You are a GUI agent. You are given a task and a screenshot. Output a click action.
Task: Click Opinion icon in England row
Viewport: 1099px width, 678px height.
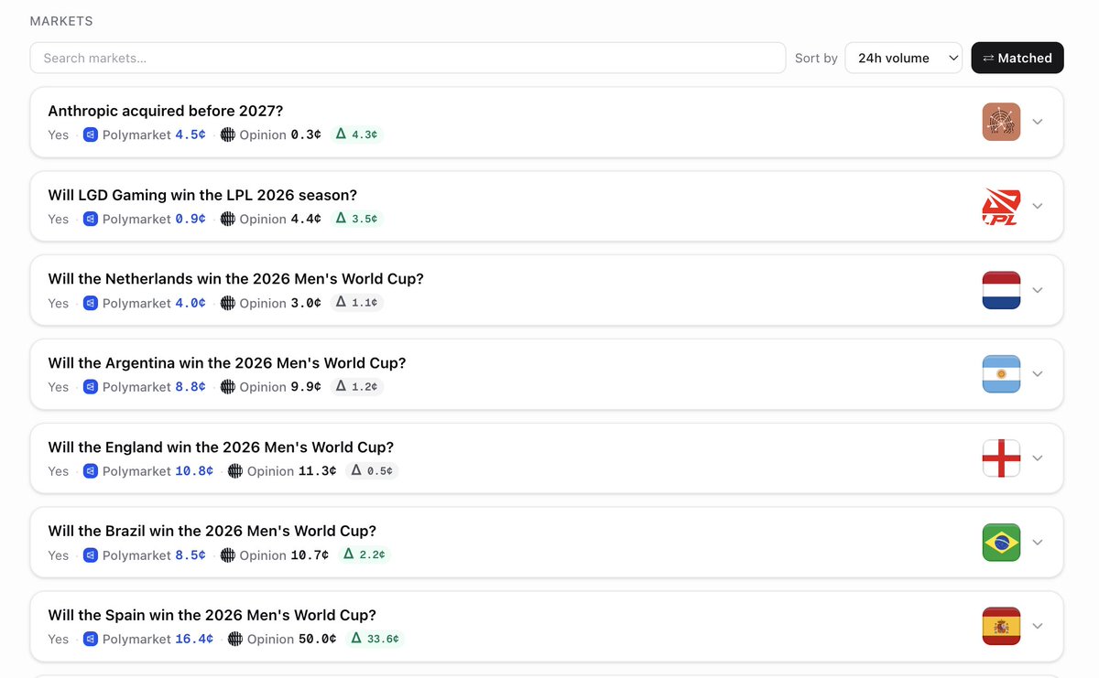point(235,471)
